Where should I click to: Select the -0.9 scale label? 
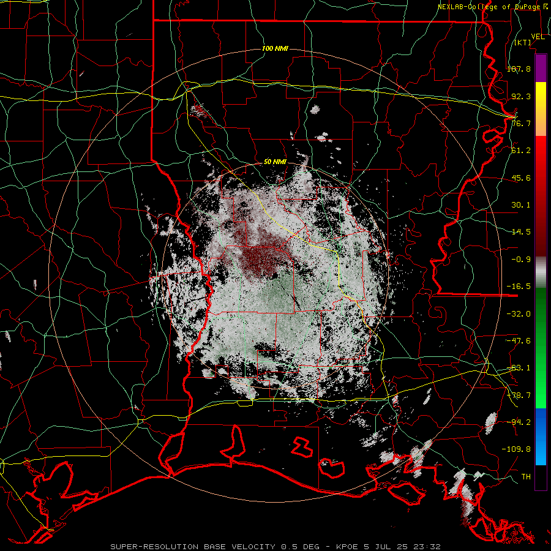pyautogui.click(x=521, y=260)
